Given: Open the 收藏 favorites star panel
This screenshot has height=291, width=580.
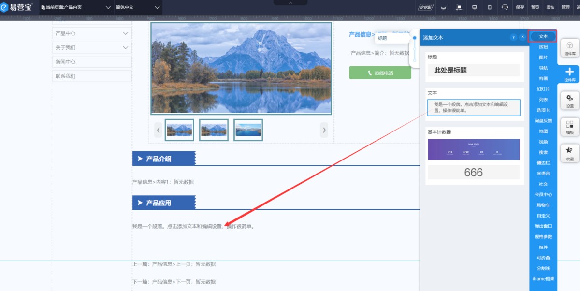Looking at the screenshot, I should pos(570,154).
